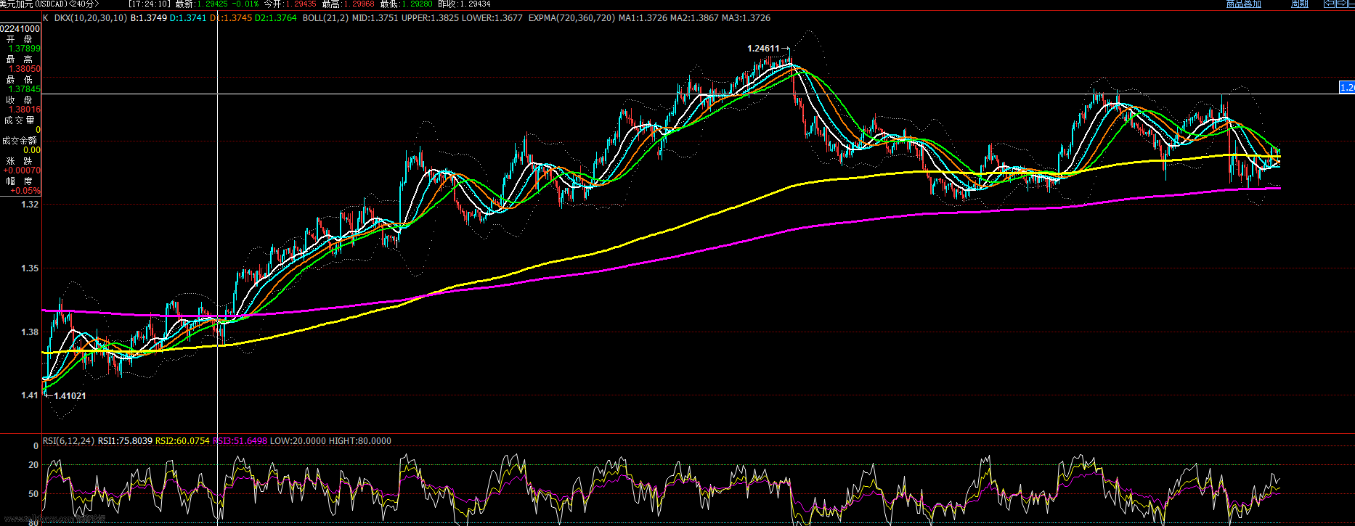Screen dimensions: 1355x526
Task: Click the K chart type label
Action: click(x=46, y=17)
